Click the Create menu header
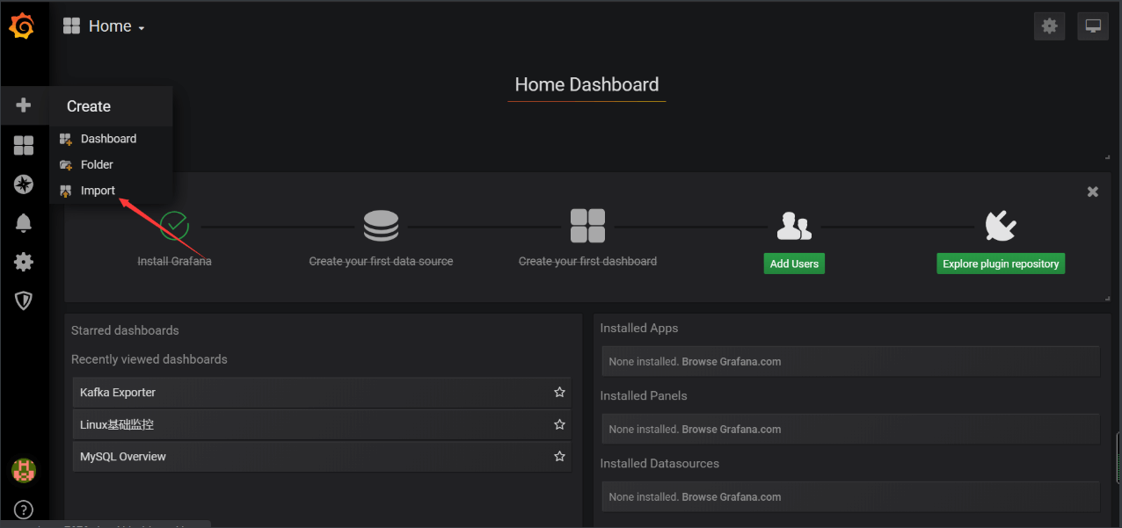 [x=89, y=106]
